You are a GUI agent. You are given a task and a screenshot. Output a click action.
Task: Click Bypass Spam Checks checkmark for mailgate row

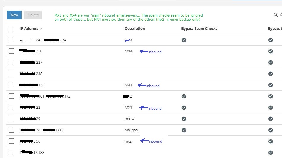(184, 130)
